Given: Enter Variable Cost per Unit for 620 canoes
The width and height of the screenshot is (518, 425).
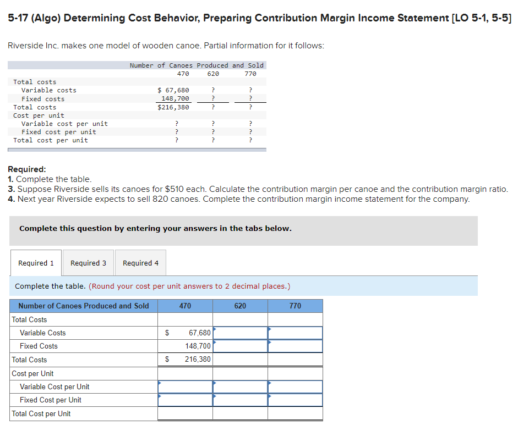Looking at the screenshot, I should click(239, 387).
